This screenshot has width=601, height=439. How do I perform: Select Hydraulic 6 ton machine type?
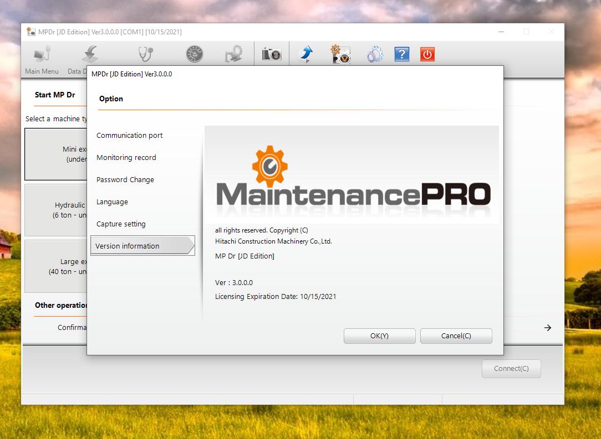[x=56, y=210]
